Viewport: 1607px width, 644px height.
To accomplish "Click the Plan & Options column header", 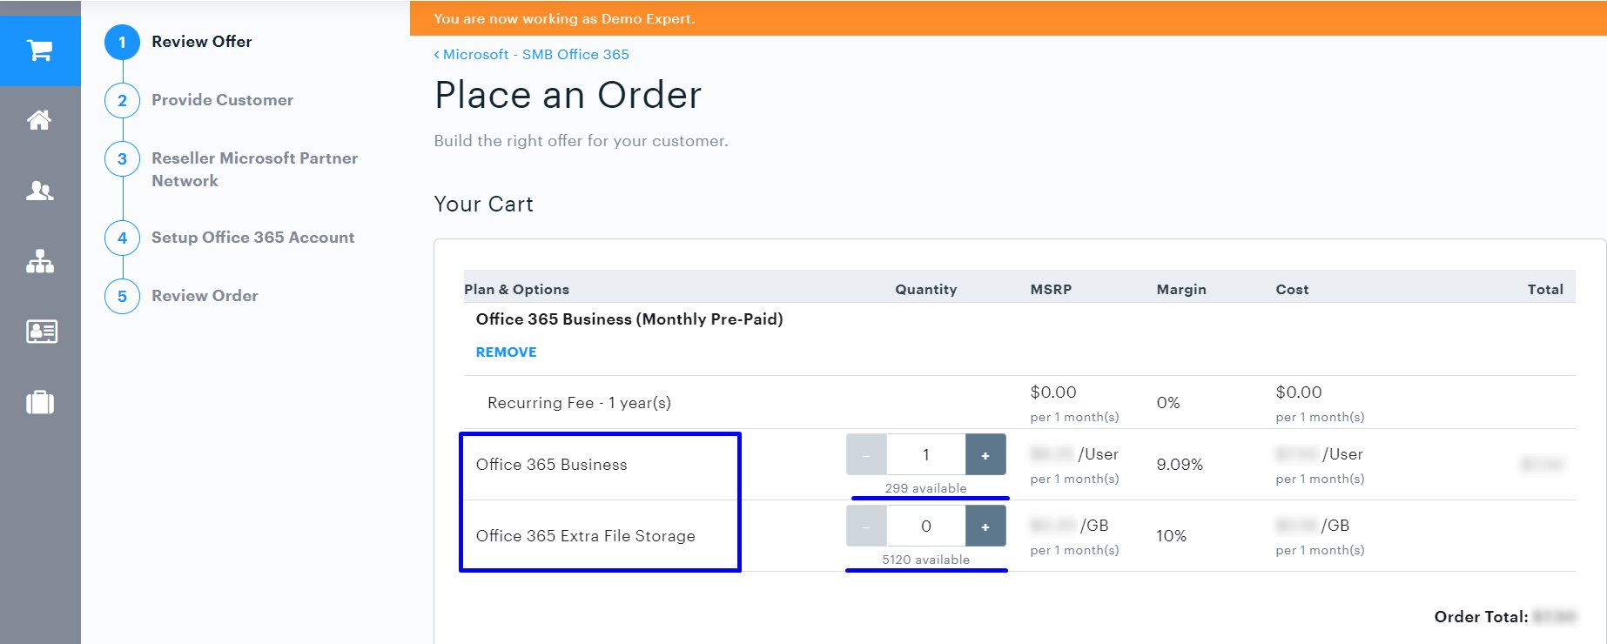I will point(516,290).
